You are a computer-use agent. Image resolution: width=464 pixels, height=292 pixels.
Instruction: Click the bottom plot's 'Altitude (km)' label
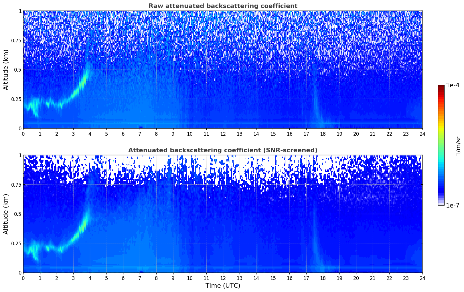tap(6, 214)
